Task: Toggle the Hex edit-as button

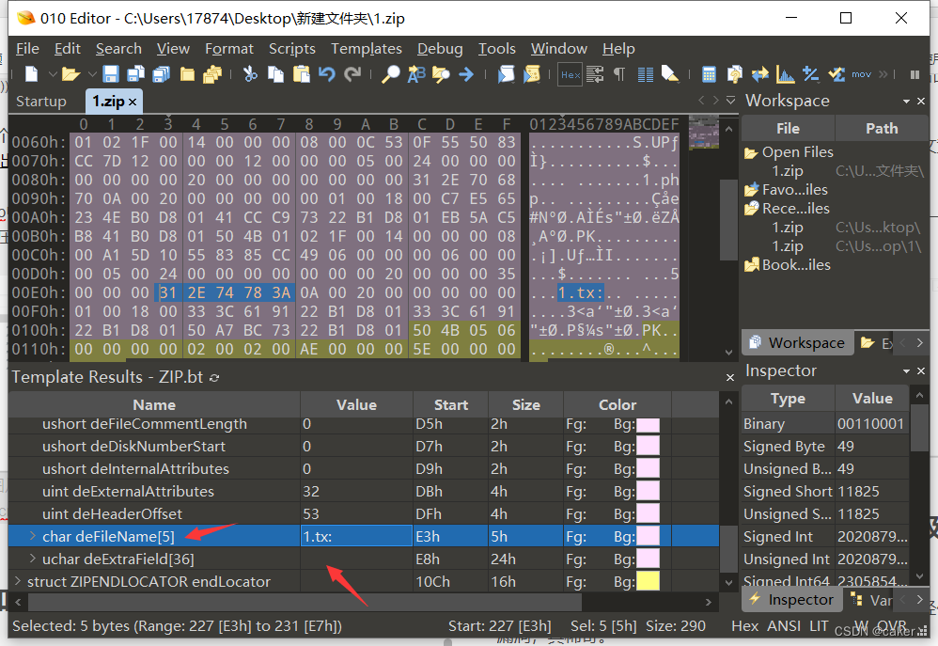Action: [x=571, y=74]
